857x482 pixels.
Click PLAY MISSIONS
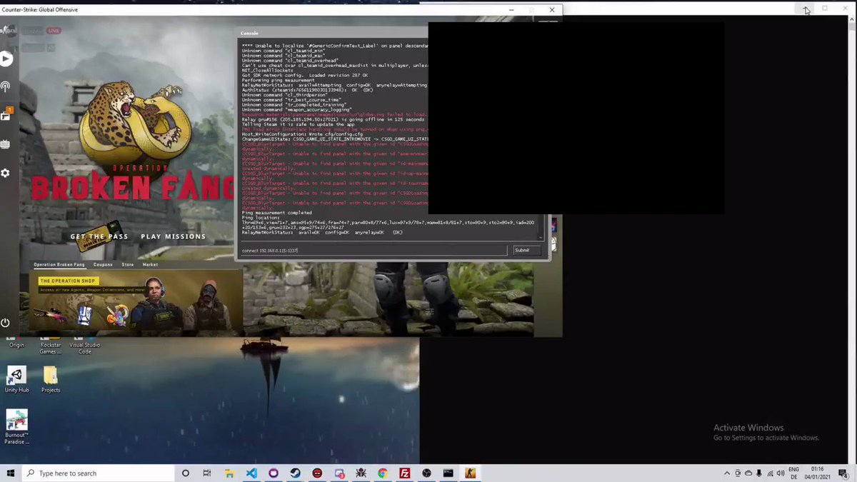pyautogui.click(x=174, y=236)
